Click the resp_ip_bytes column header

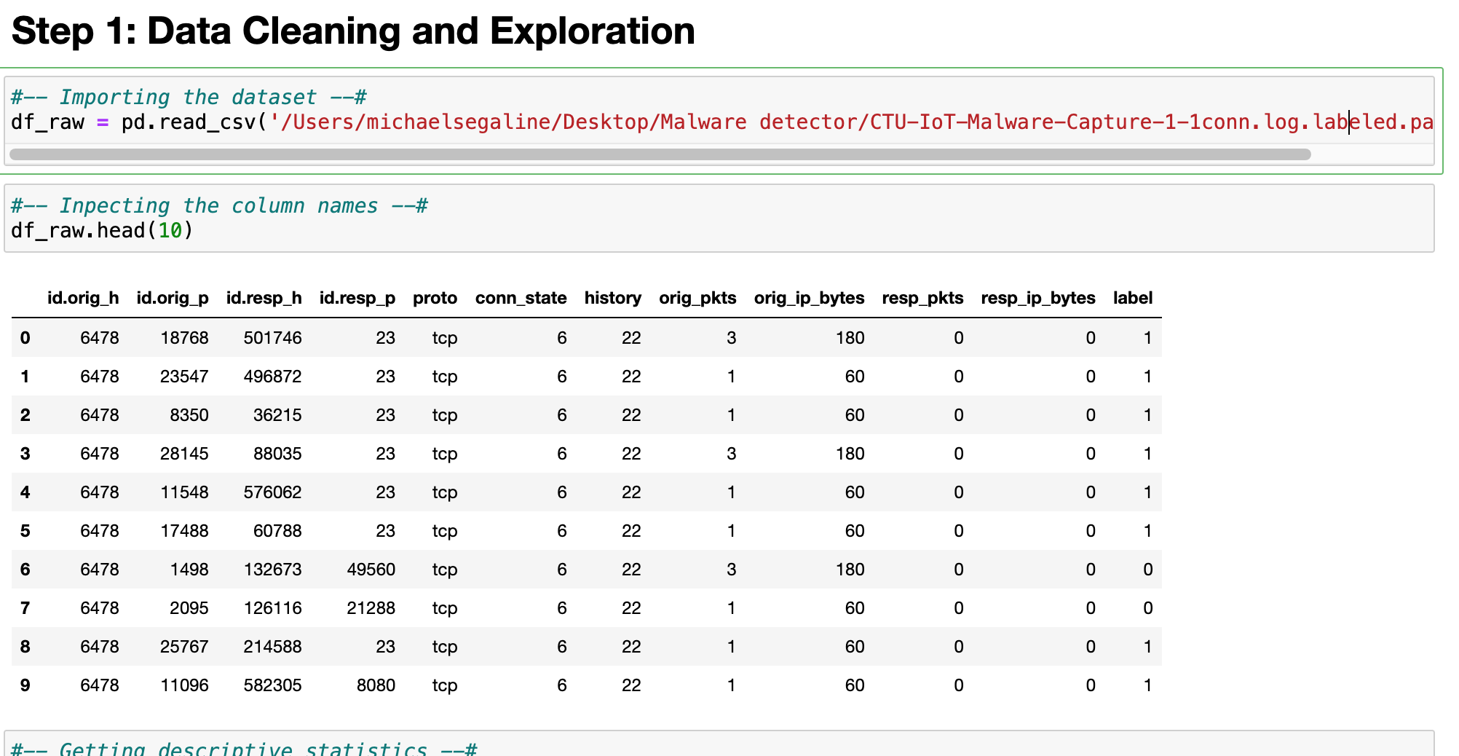tap(1037, 298)
